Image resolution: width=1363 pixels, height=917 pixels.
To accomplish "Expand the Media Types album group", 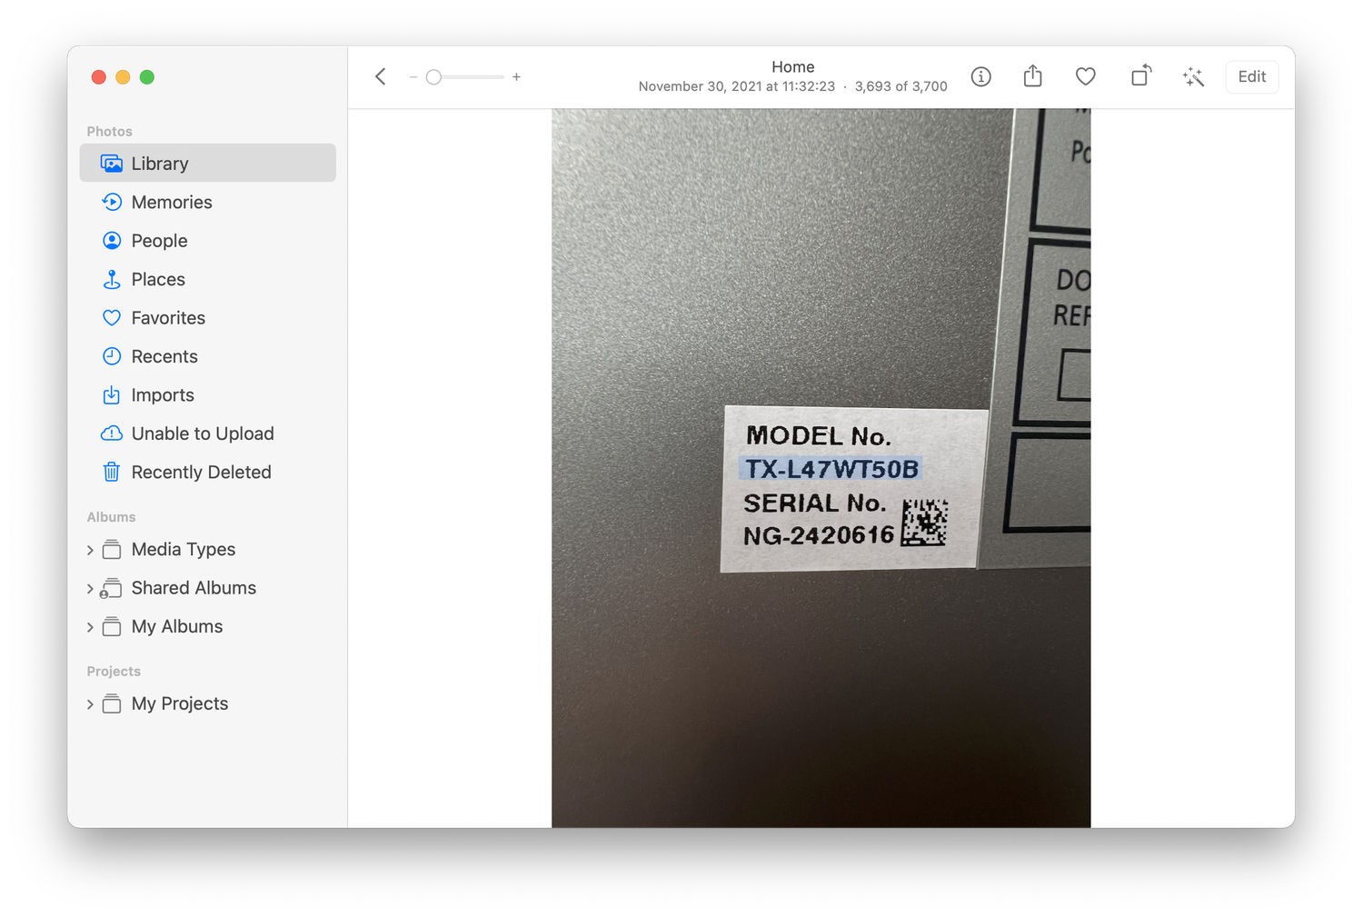I will 90,550.
